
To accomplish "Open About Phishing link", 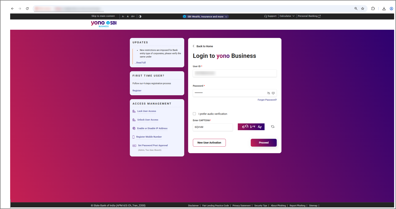I will pyautogui.click(x=278, y=206).
